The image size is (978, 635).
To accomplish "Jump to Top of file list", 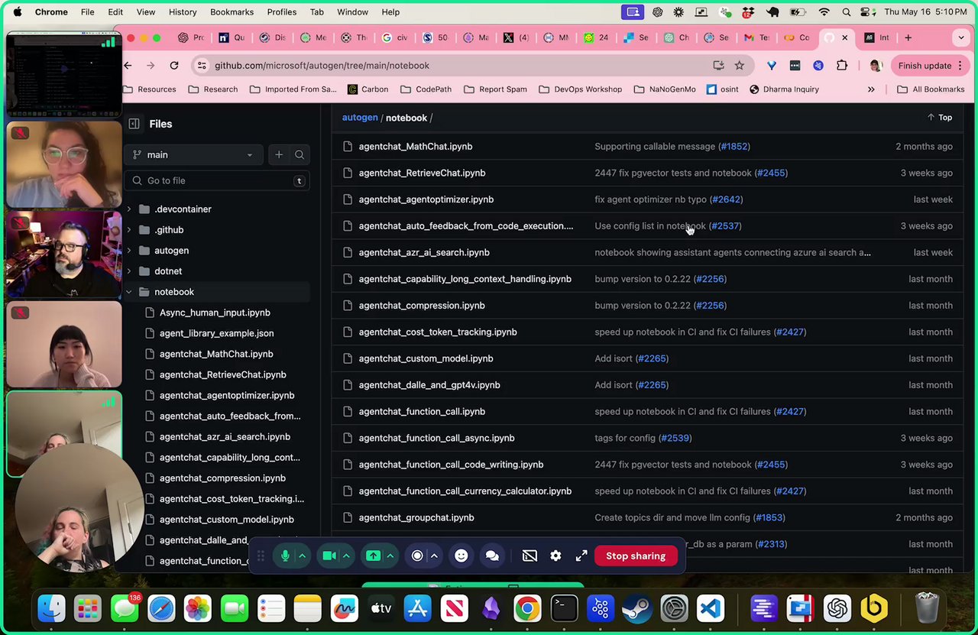I will tap(940, 118).
